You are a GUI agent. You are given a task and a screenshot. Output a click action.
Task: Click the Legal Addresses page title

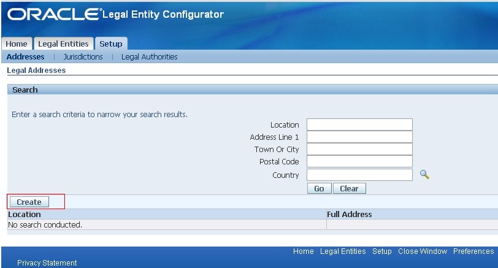[x=36, y=70]
